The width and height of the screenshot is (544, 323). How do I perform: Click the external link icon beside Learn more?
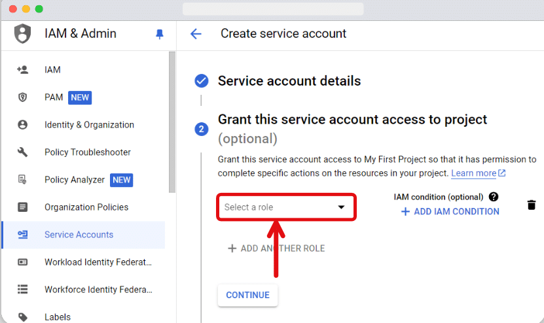tap(502, 173)
